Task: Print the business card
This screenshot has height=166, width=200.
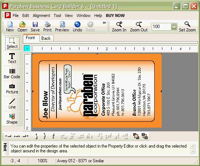Action: click(x=47, y=27)
